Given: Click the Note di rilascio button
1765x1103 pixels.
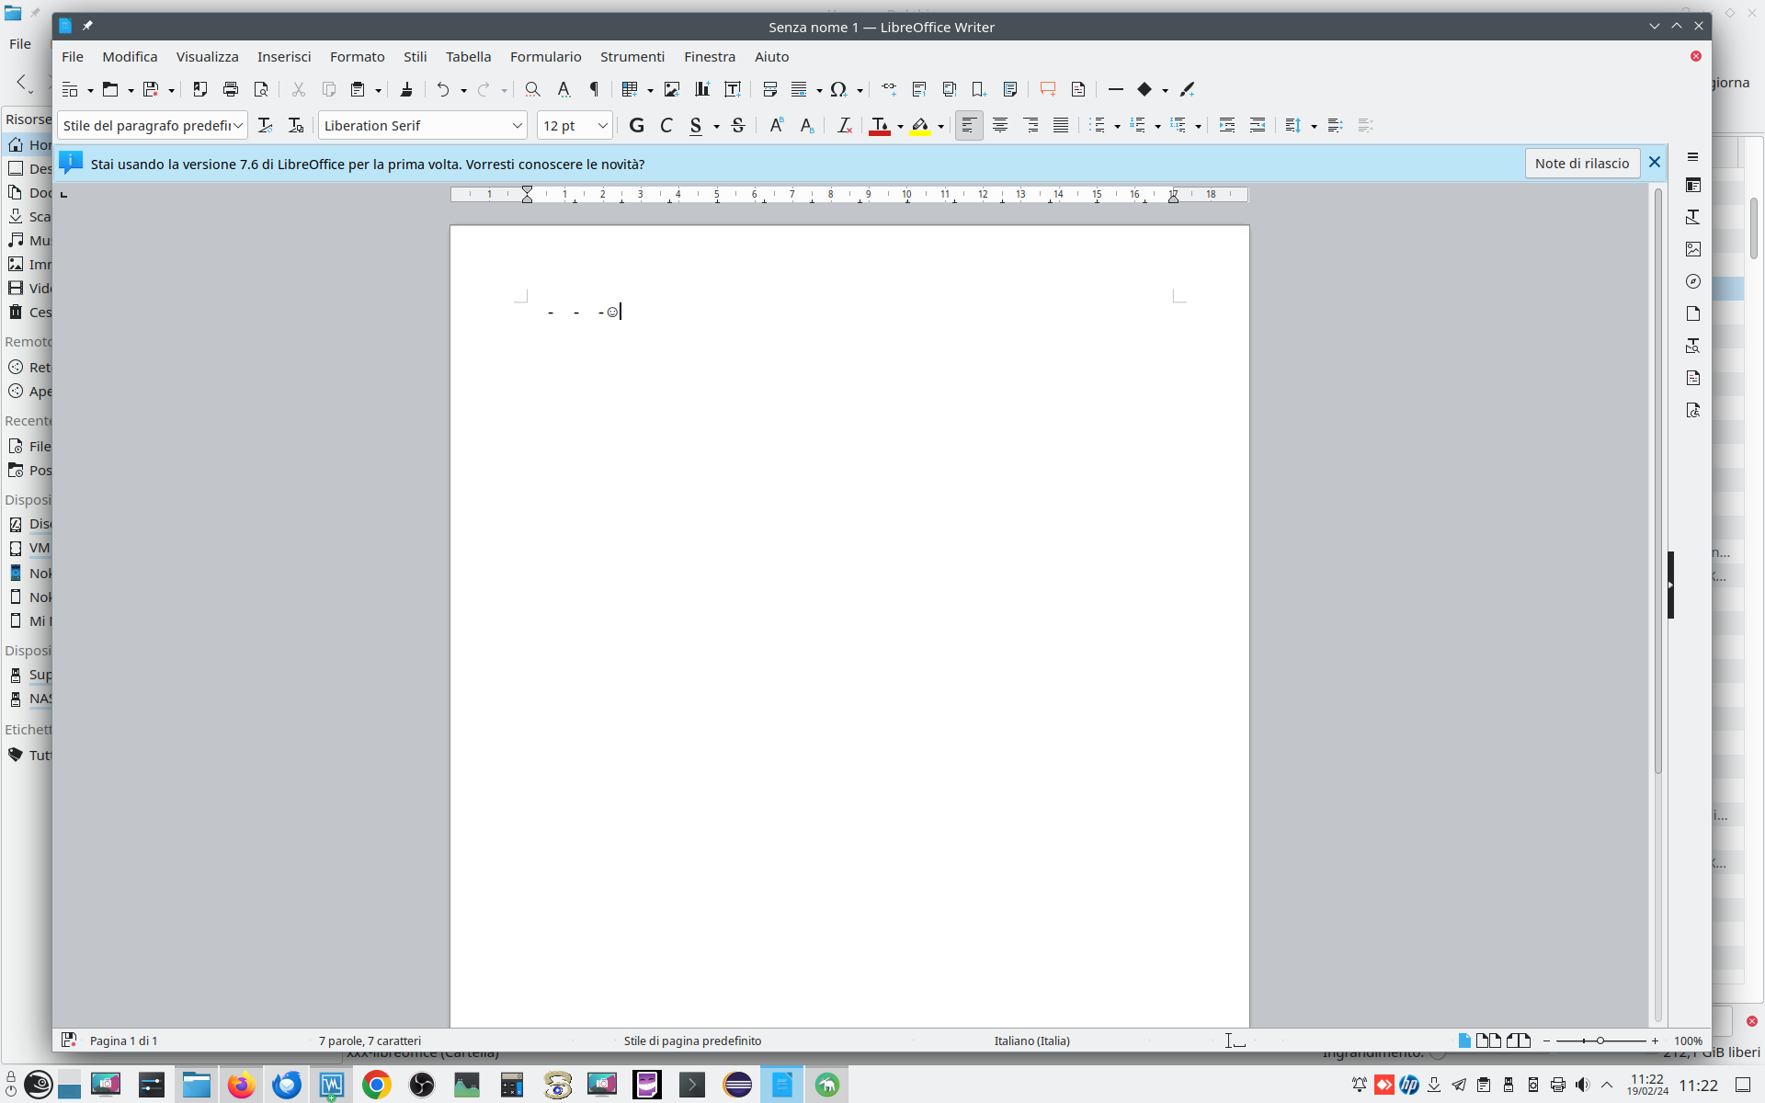Looking at the screenshot, I should [1582, 163].
